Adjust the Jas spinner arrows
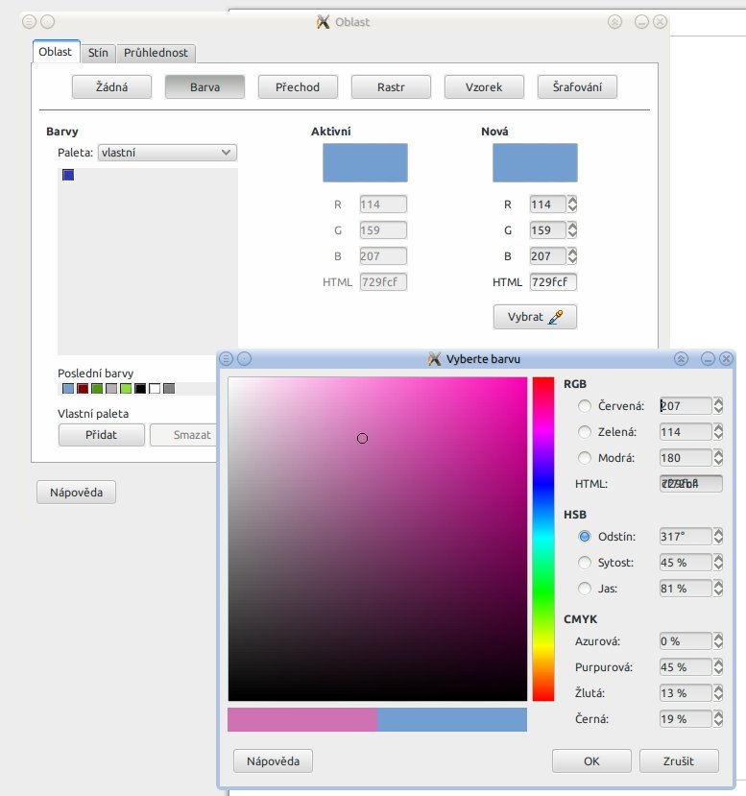This screenshot has width=746, height=796. tap(718, 589)
